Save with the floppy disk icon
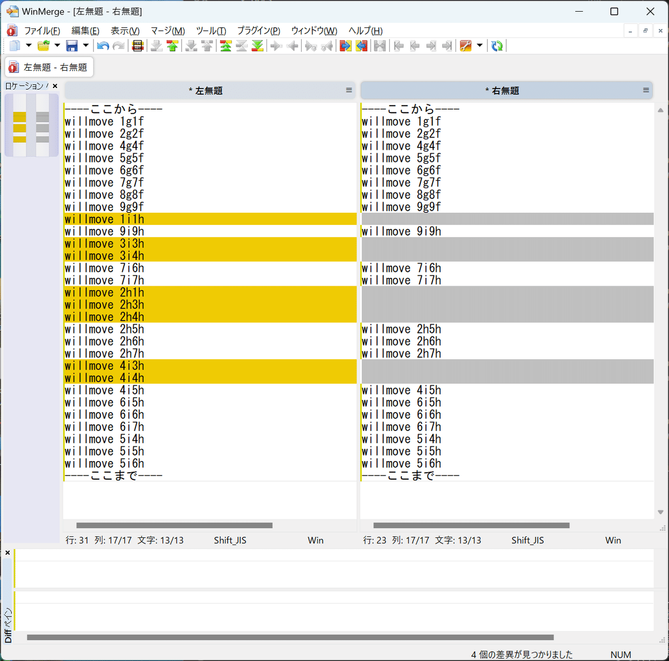This screenshot has width=669, height=661. point(72,46)
